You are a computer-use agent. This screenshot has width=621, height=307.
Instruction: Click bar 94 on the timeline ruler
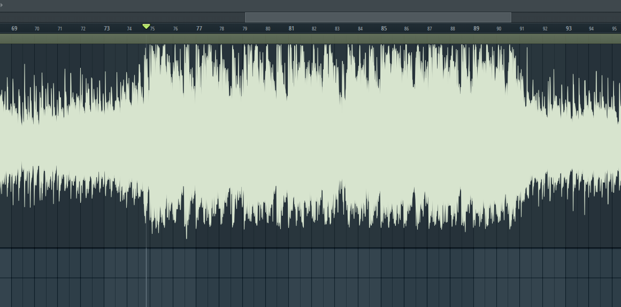point(591,29)
